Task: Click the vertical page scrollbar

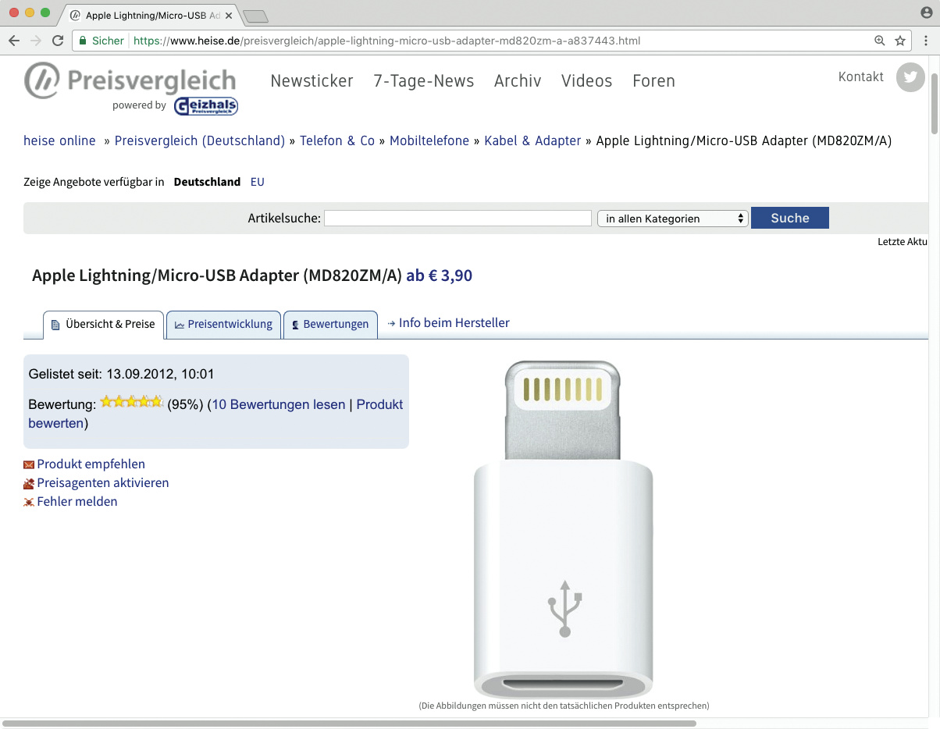Action: tap(934, 105)
